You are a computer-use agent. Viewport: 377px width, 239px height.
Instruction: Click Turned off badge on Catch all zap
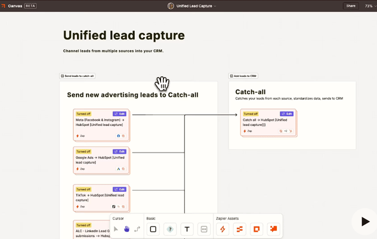coord(251,114)
